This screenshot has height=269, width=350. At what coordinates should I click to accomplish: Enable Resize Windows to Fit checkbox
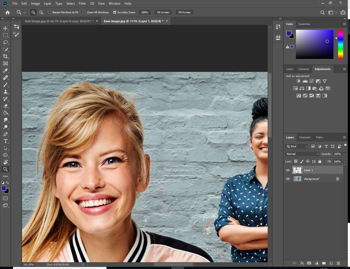pos(50,12)
